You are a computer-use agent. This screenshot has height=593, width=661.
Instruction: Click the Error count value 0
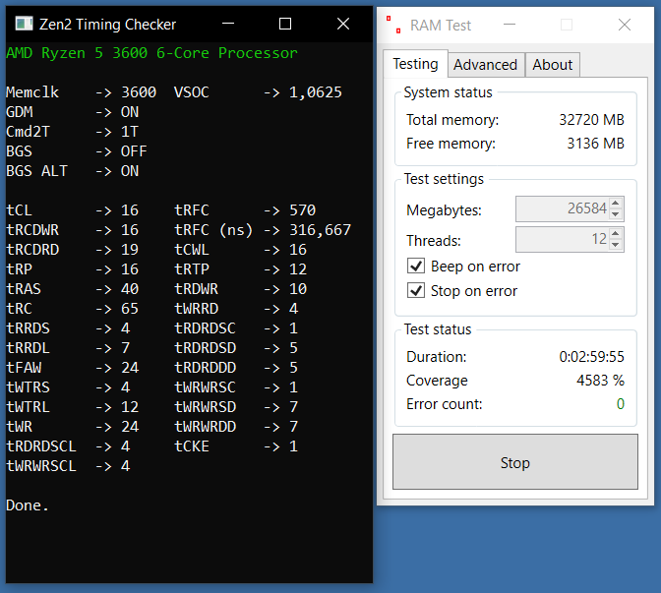620,404
